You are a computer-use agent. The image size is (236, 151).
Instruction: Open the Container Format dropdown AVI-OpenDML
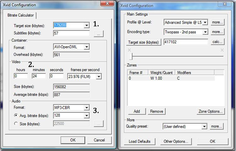pyautogui.click(x=87, y=47)
